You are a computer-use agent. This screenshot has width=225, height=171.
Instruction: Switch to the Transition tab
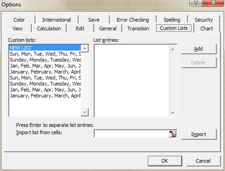(x=138, y=28)
